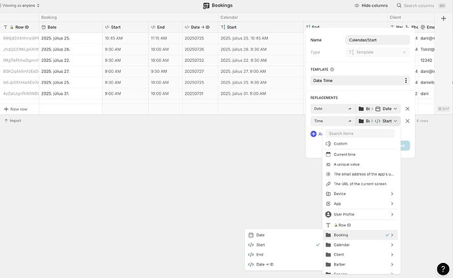Image resolution: width=453 pixels, height=278 pixels.
Task: Click cell 11:15 AM in End column
Action: (x=165, y=38)
